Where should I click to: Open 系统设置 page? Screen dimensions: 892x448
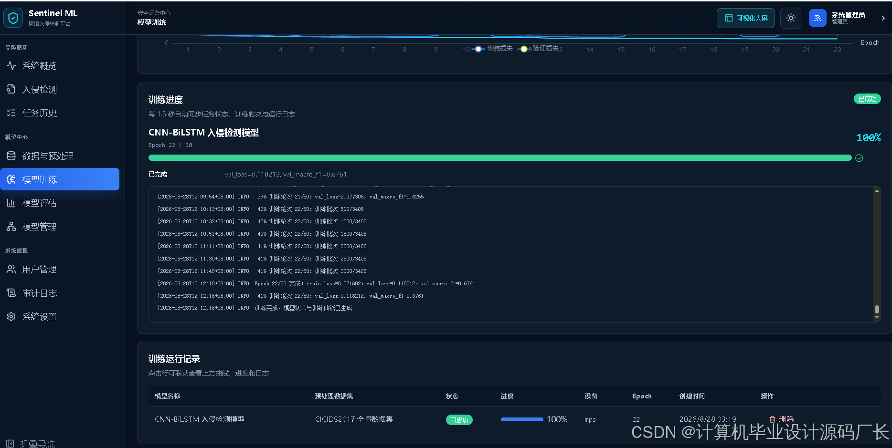coord(60,316)
